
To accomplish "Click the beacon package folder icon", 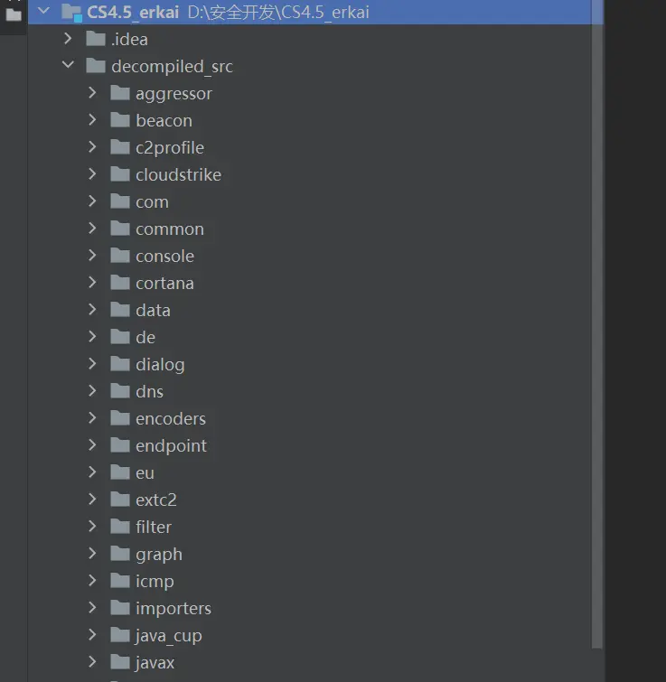I will pos(120,120).
